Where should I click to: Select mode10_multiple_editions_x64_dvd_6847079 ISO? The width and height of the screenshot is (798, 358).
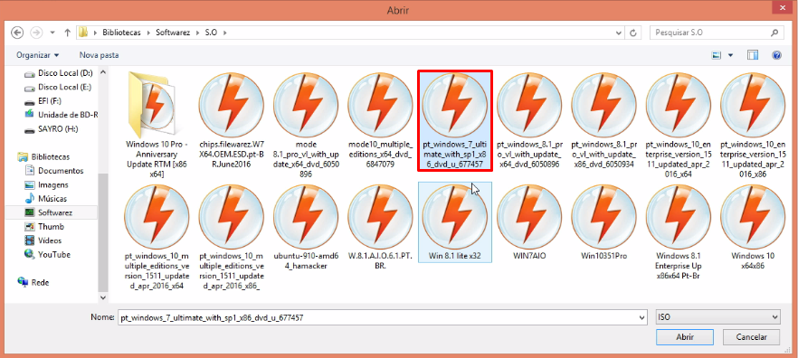(381, 120)
